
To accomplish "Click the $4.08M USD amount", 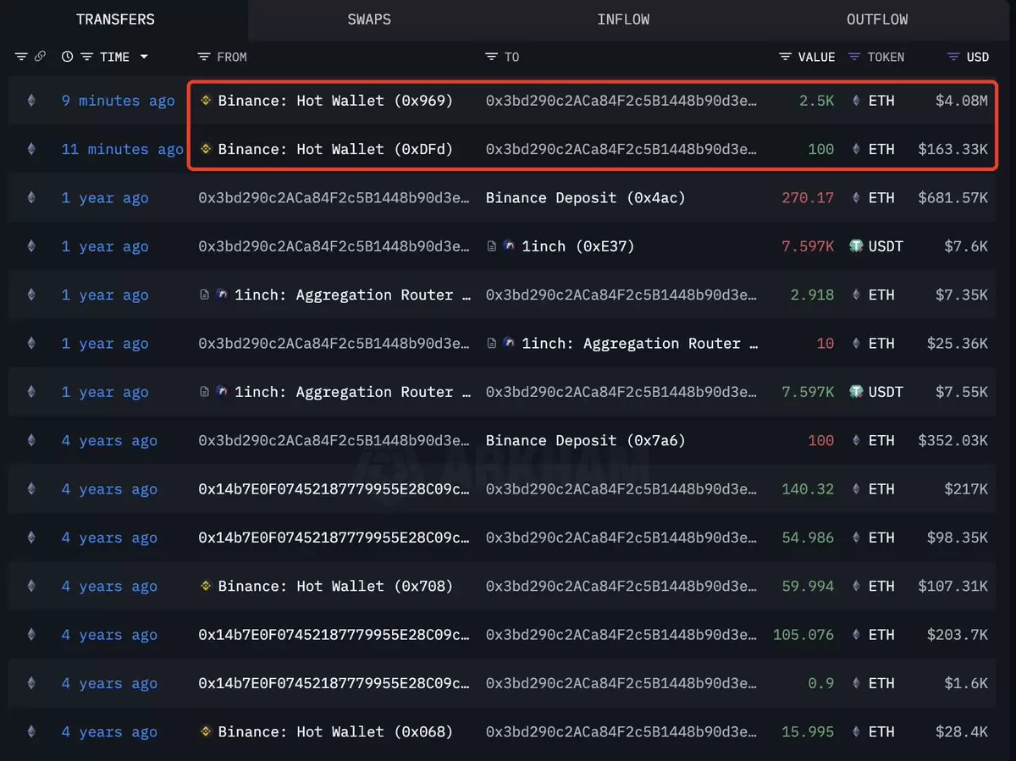I will point(962,101).
